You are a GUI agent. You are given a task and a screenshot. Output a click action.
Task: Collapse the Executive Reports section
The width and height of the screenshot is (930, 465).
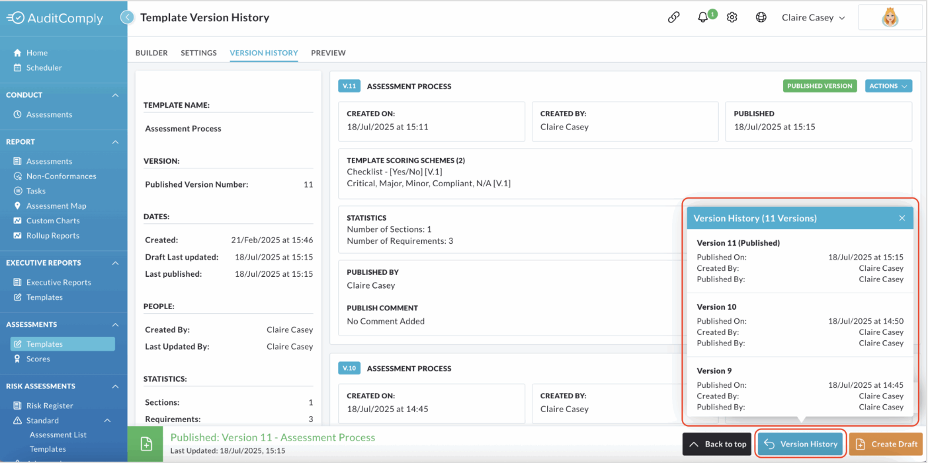pos(115,263)
